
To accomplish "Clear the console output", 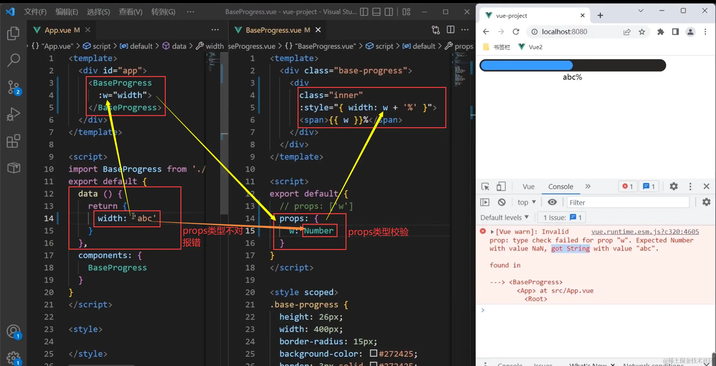I will 502,202.
